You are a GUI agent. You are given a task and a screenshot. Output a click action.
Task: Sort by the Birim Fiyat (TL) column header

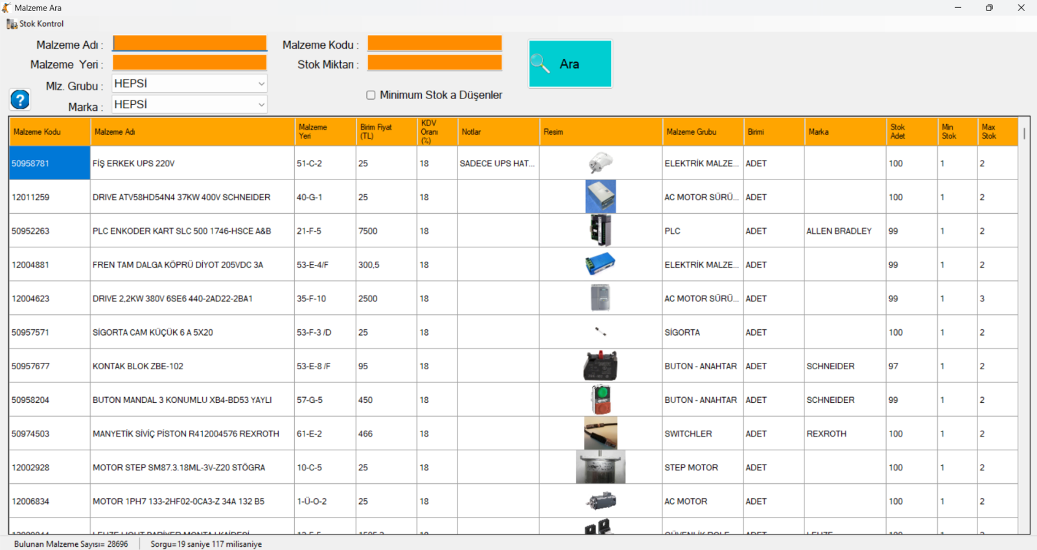click(x=386, y=132)
